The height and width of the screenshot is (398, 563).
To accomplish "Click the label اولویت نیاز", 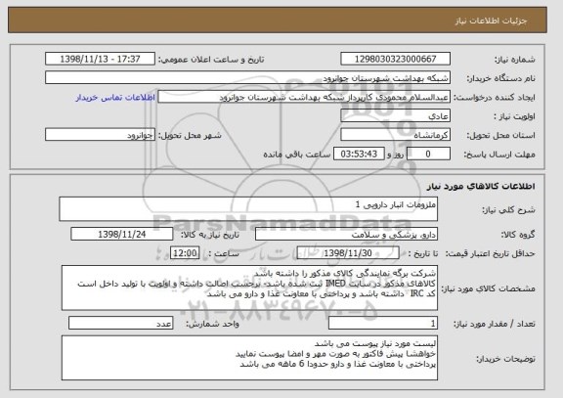I will 514,116.
